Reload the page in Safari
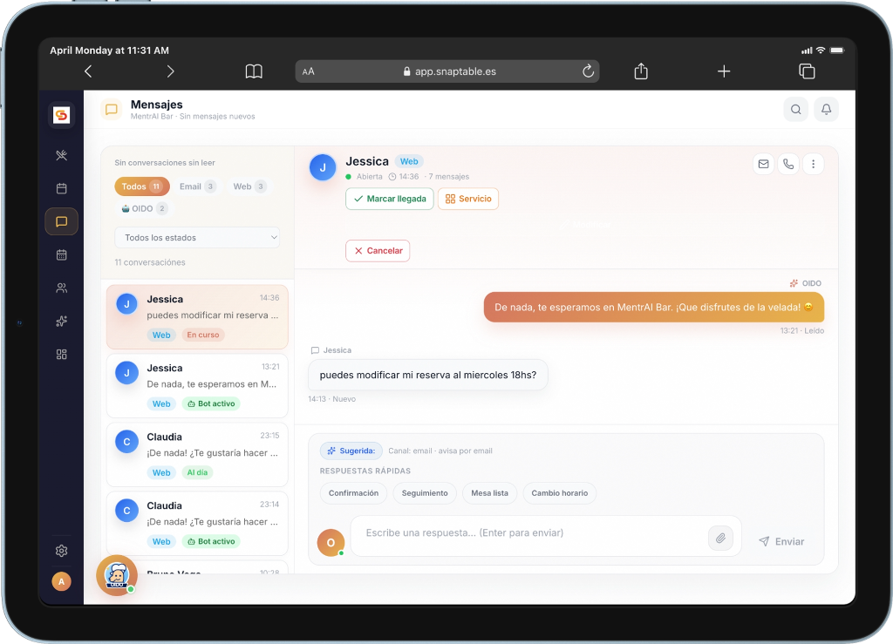Screen dimensions: 893x644 [588, 71]
